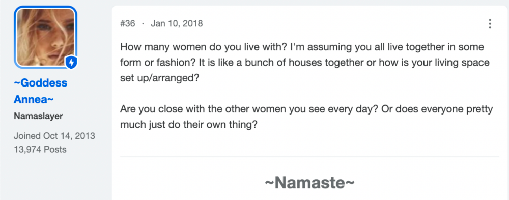Visit the ~Goddess Annea~ username profile link
Viewport: 509px width, 200px height.
pos(40,91)
